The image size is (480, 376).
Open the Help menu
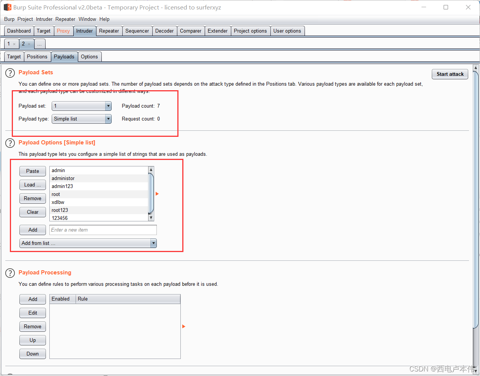click(x=104, y=19)
